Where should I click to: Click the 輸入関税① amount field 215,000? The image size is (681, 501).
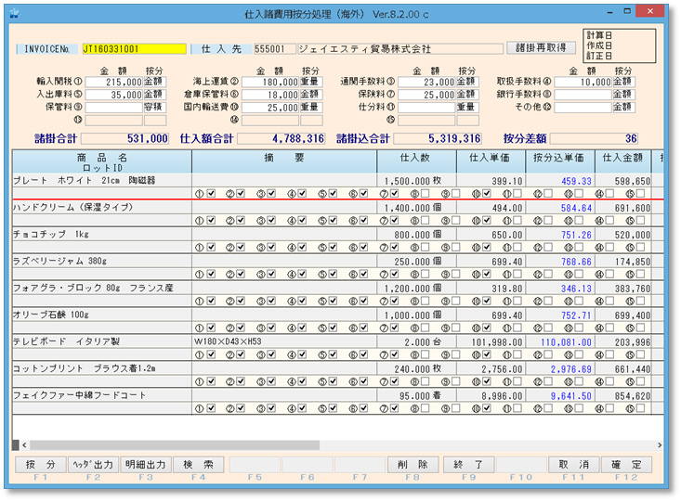coord(114,82)
